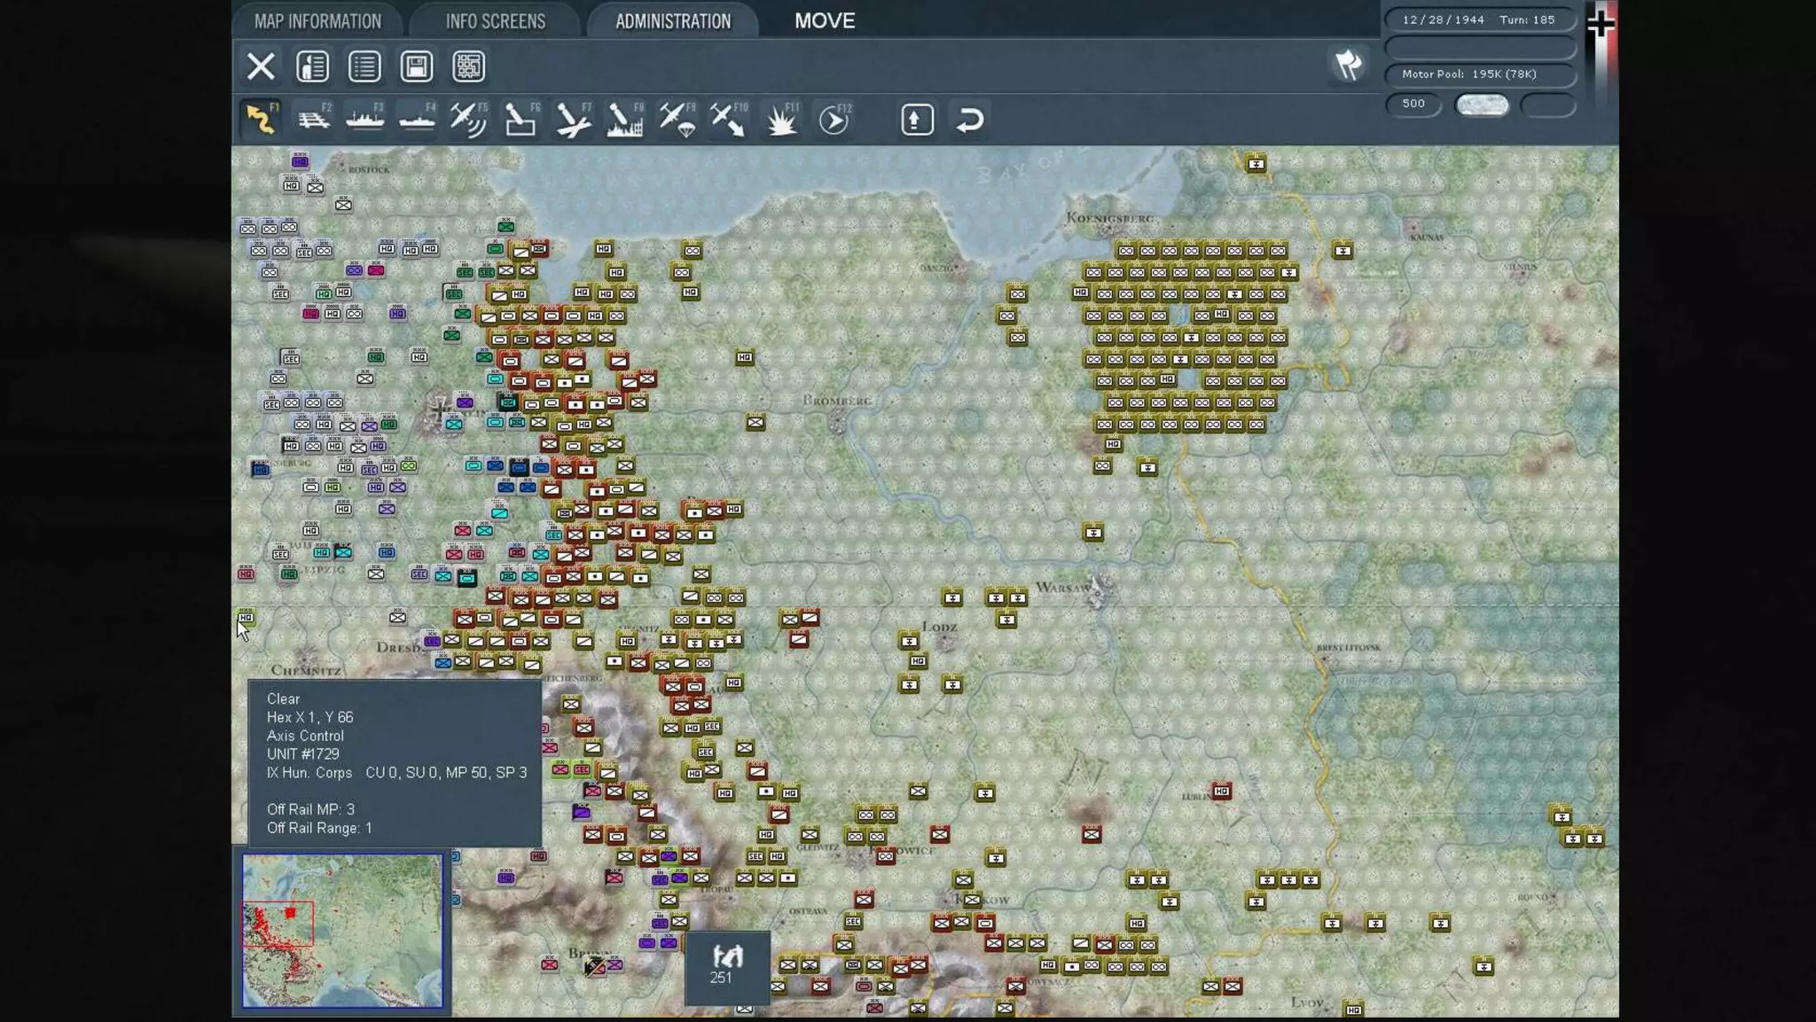1816x1022 pixels.
Task: Expand the Map Information tab panel
Action: 317,20
